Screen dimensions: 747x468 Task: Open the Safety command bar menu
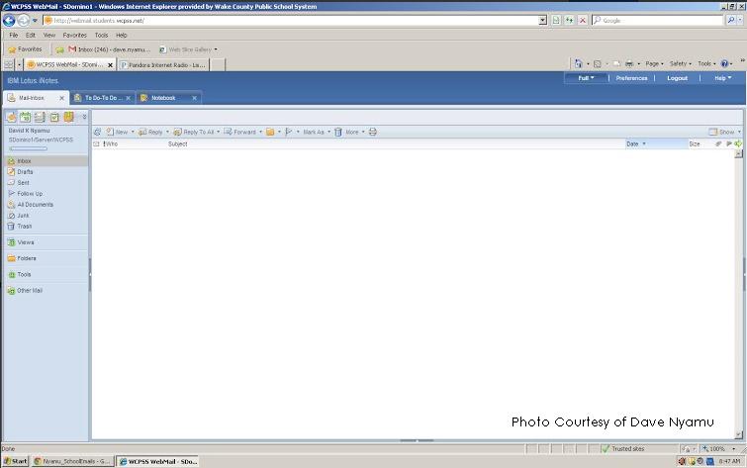tap(680, 64)
